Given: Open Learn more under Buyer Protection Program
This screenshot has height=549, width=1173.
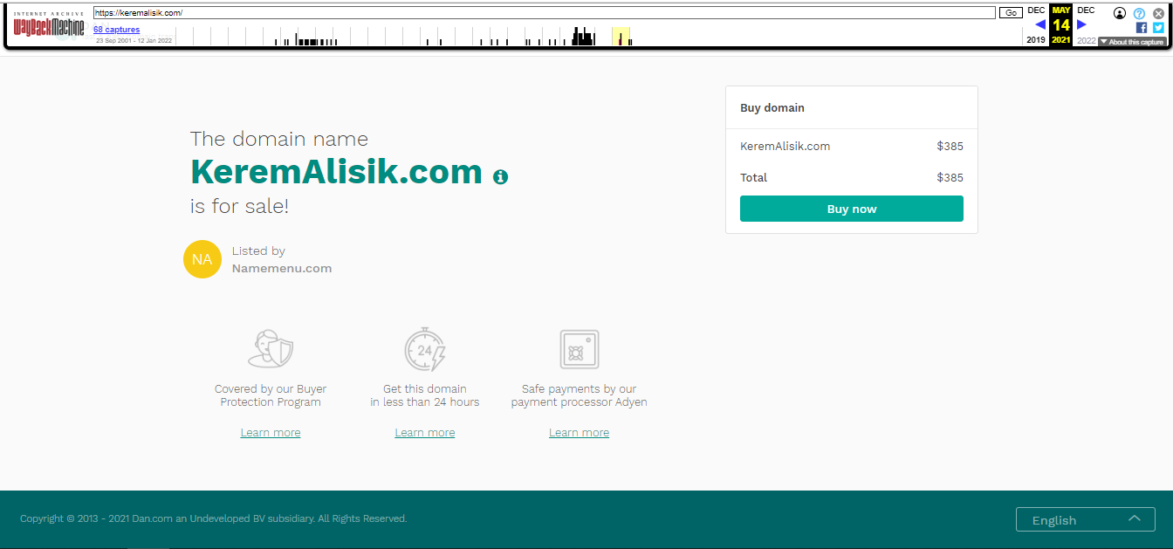Looking at the screenshot, I should click(271, 433).
